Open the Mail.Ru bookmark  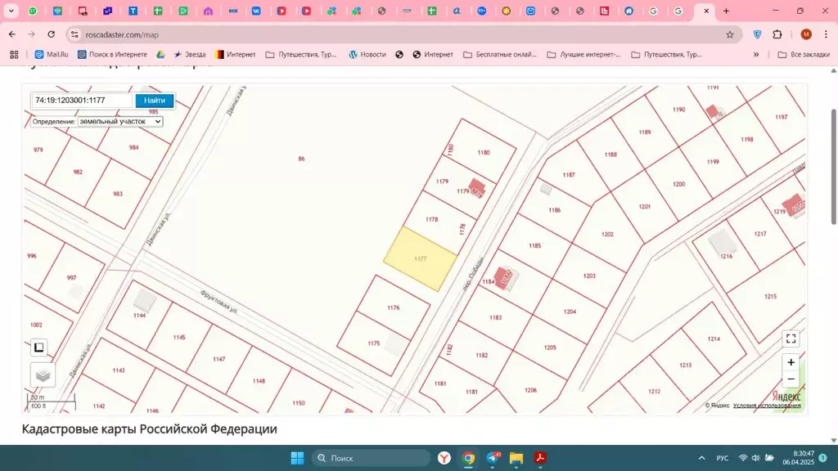pyautogui.click(x=52, y=55)
